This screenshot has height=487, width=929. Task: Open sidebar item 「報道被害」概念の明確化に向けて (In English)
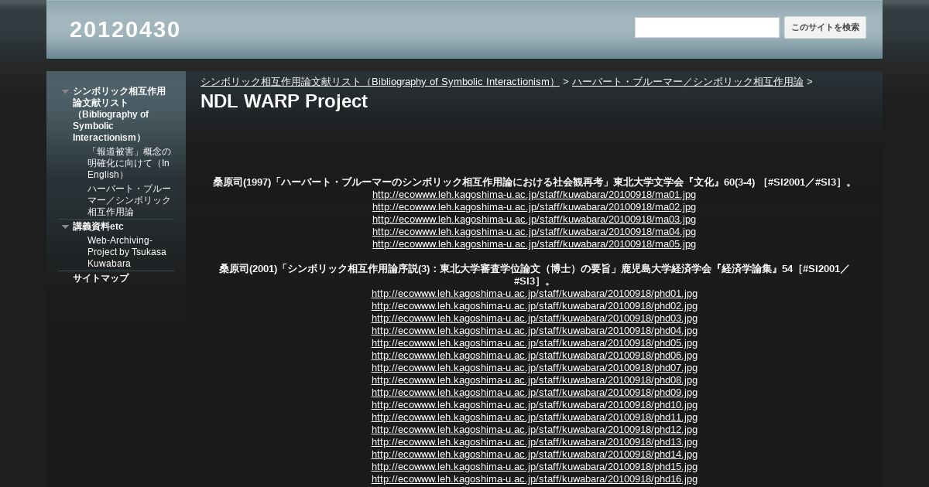tap(129, 163)
